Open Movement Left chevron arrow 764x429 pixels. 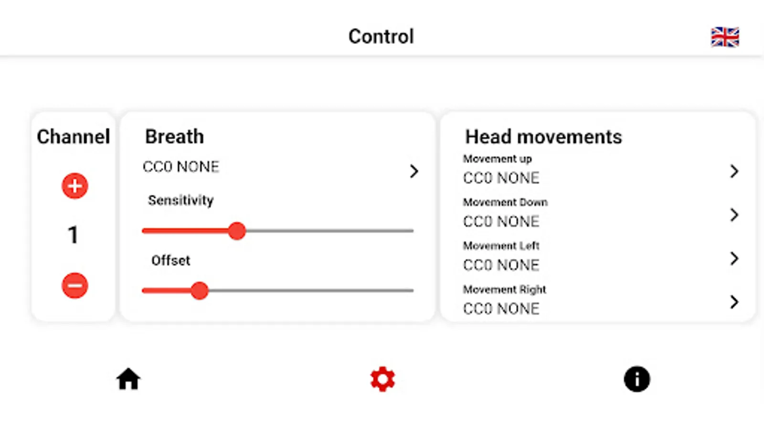(734, 258)
